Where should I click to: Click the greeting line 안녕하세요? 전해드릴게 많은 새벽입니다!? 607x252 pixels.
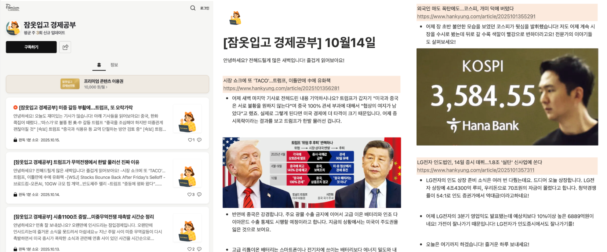pyautogui.click(x=284, y=60)
